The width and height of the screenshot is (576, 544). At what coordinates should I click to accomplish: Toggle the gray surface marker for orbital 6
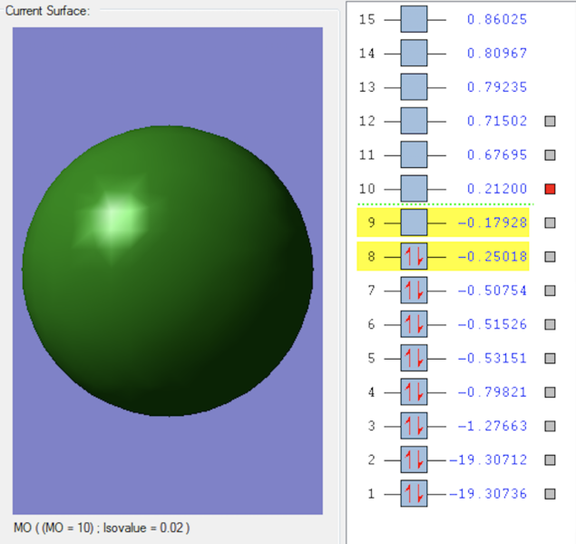[550, 324]
